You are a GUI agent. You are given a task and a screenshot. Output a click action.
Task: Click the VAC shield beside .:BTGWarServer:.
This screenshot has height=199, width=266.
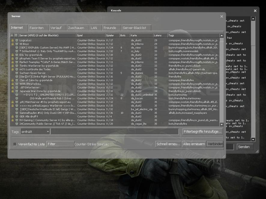click(17, 88)
